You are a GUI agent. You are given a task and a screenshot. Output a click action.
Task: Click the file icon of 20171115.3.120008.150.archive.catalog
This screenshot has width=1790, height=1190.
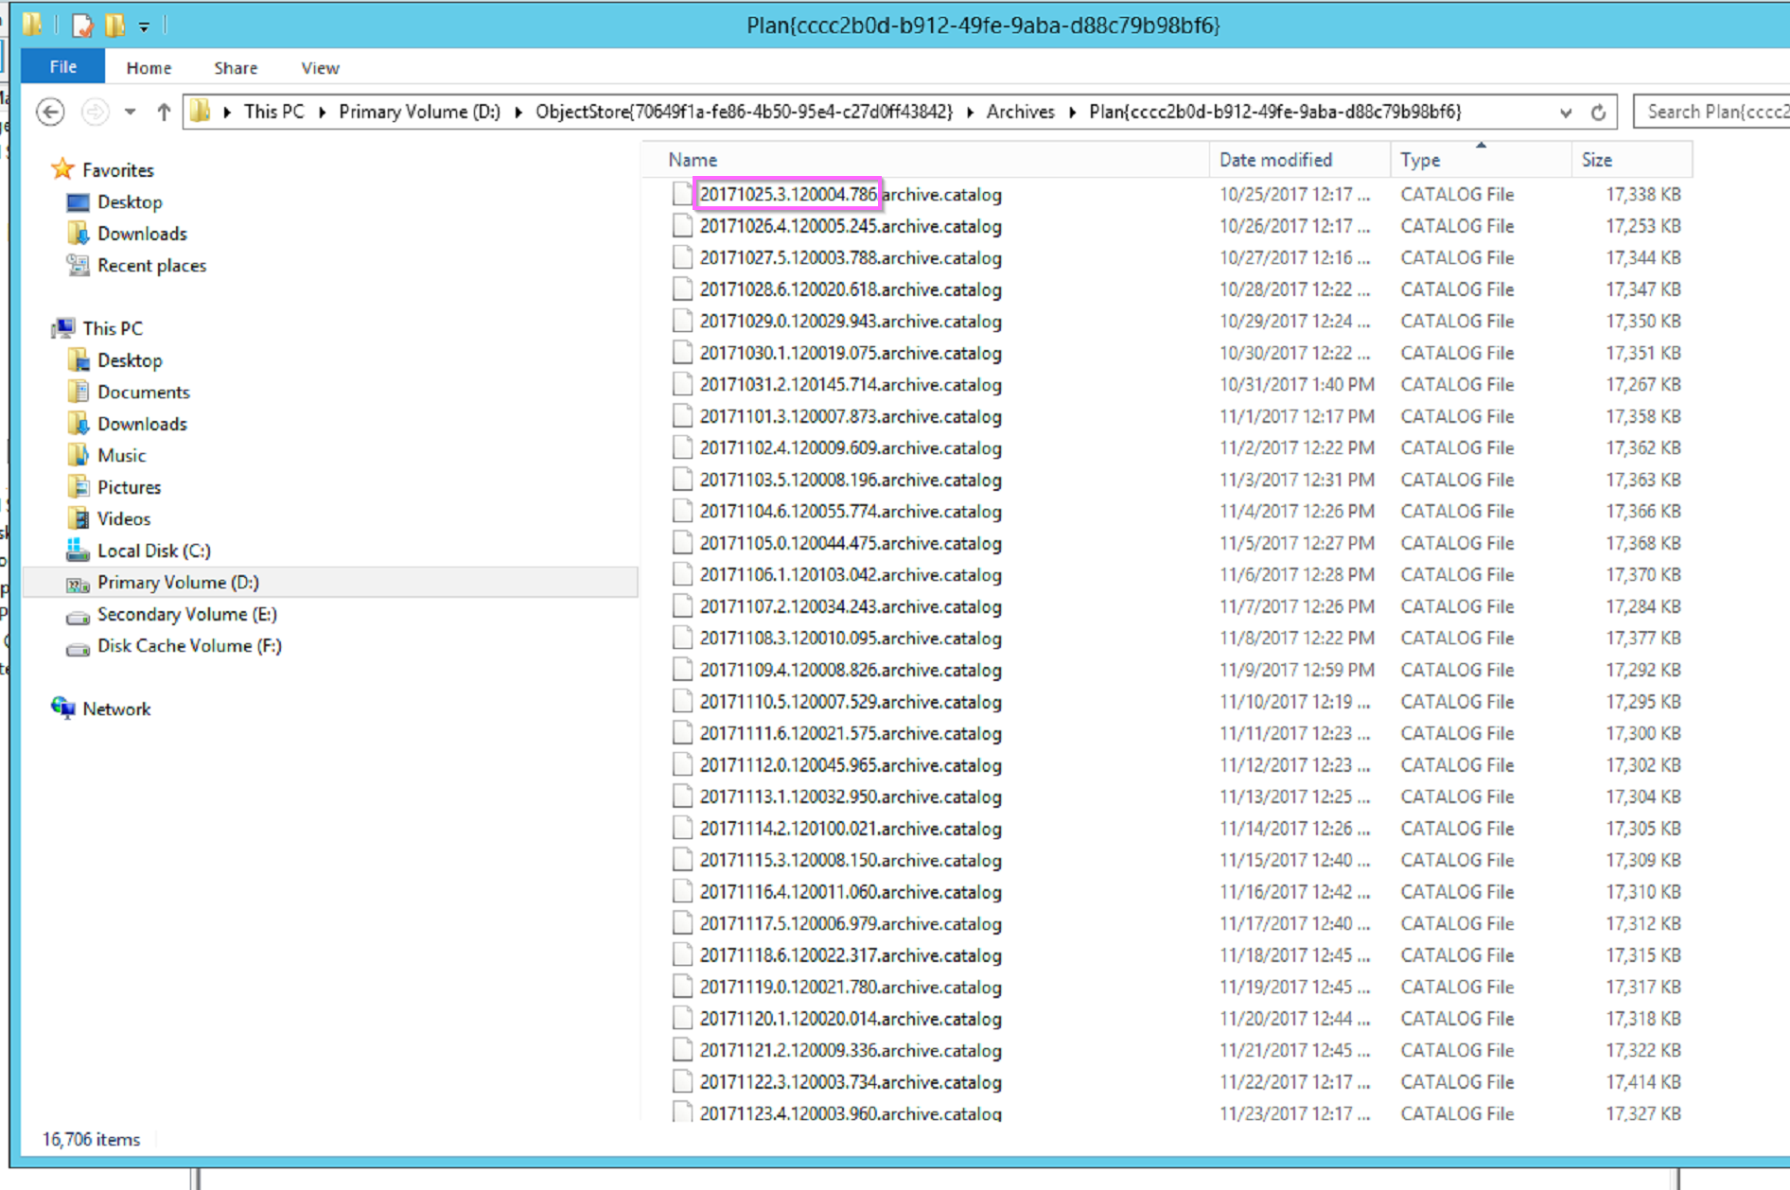click(x=682, y=861)
